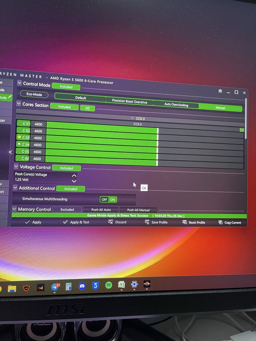This screenshot has width=256, height=341.
Task: Click the Apply & Test double-check icon
Action: 65,222
